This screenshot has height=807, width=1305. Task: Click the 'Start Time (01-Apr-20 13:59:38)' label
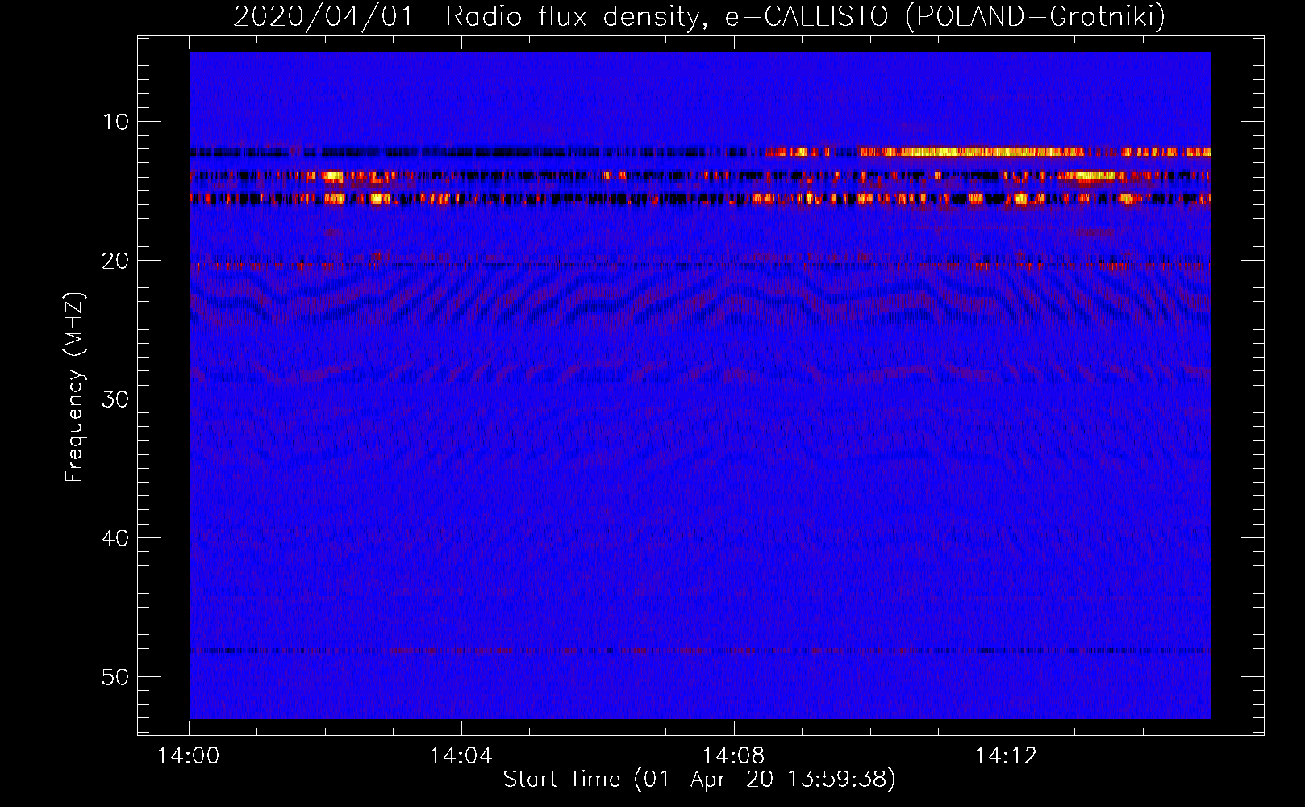pyautogui.click(x=699, y=780)
